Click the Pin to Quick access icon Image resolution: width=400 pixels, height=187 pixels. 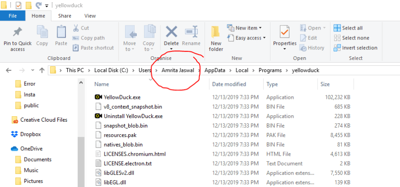18,32
